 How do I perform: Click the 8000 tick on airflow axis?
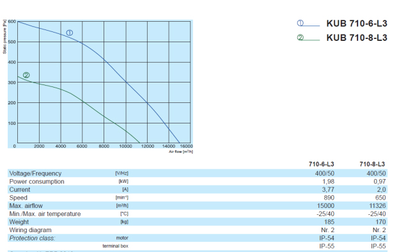[104, 146]
